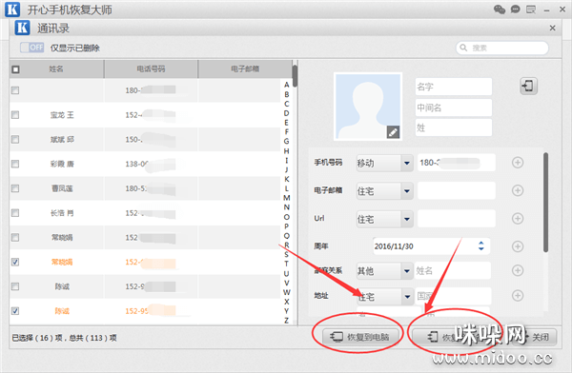Uncheck the orange 陈诚 row checkbox
This screenshot has width=572, height=373.
point(15,311)
